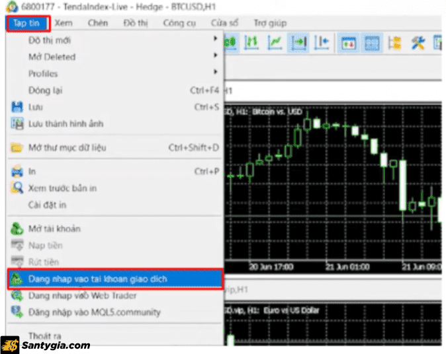Click the 20 Jun 17:00 time label
446x354 pixels.
[271, 267]
